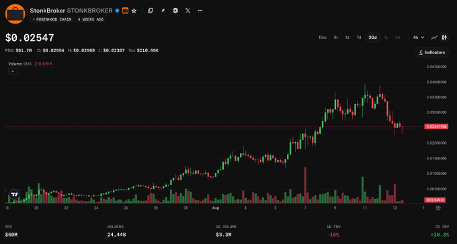Click the StonkBroker briefcase token logo

pyautogui.click(x=15, y=13)
